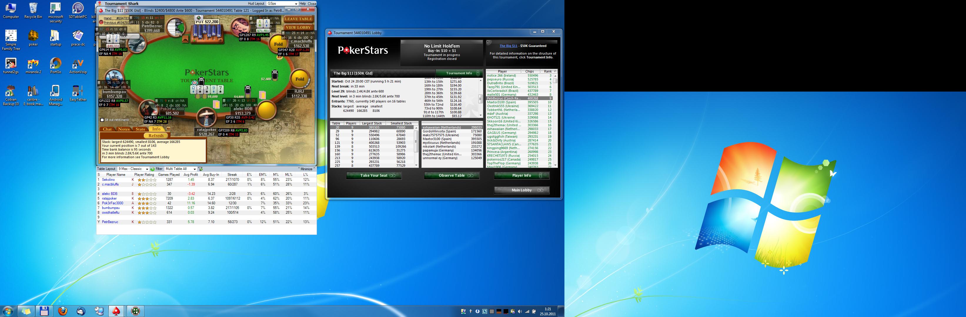Open the Table Layout dropdown
Image resolution: width=966 pixels, height=317 pixels.
pos(133,169)
